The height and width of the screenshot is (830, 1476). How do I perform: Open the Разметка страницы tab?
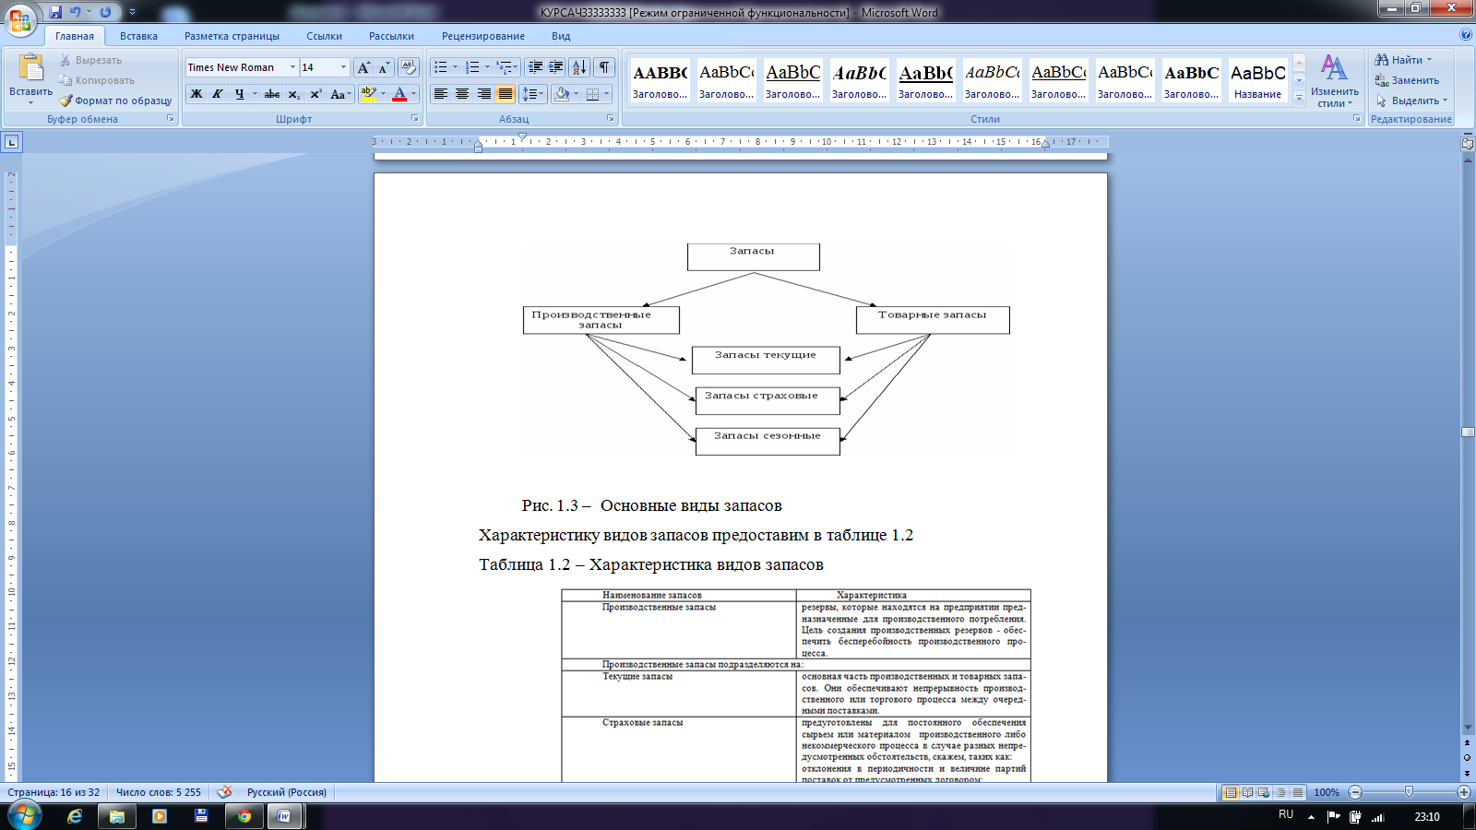(232, 36)
